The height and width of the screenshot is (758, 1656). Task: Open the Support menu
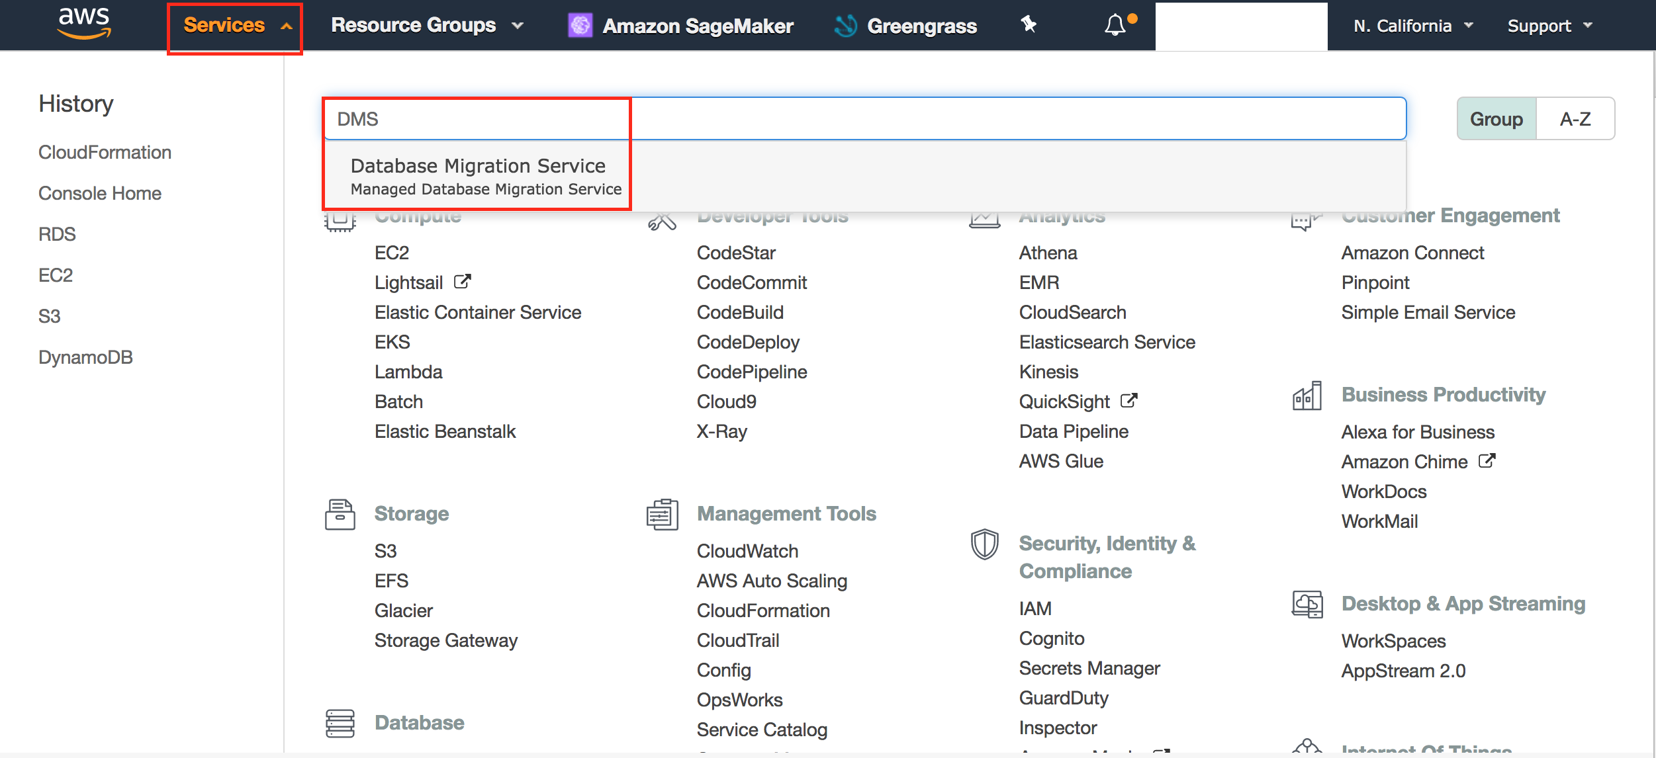coord(1549,26)
